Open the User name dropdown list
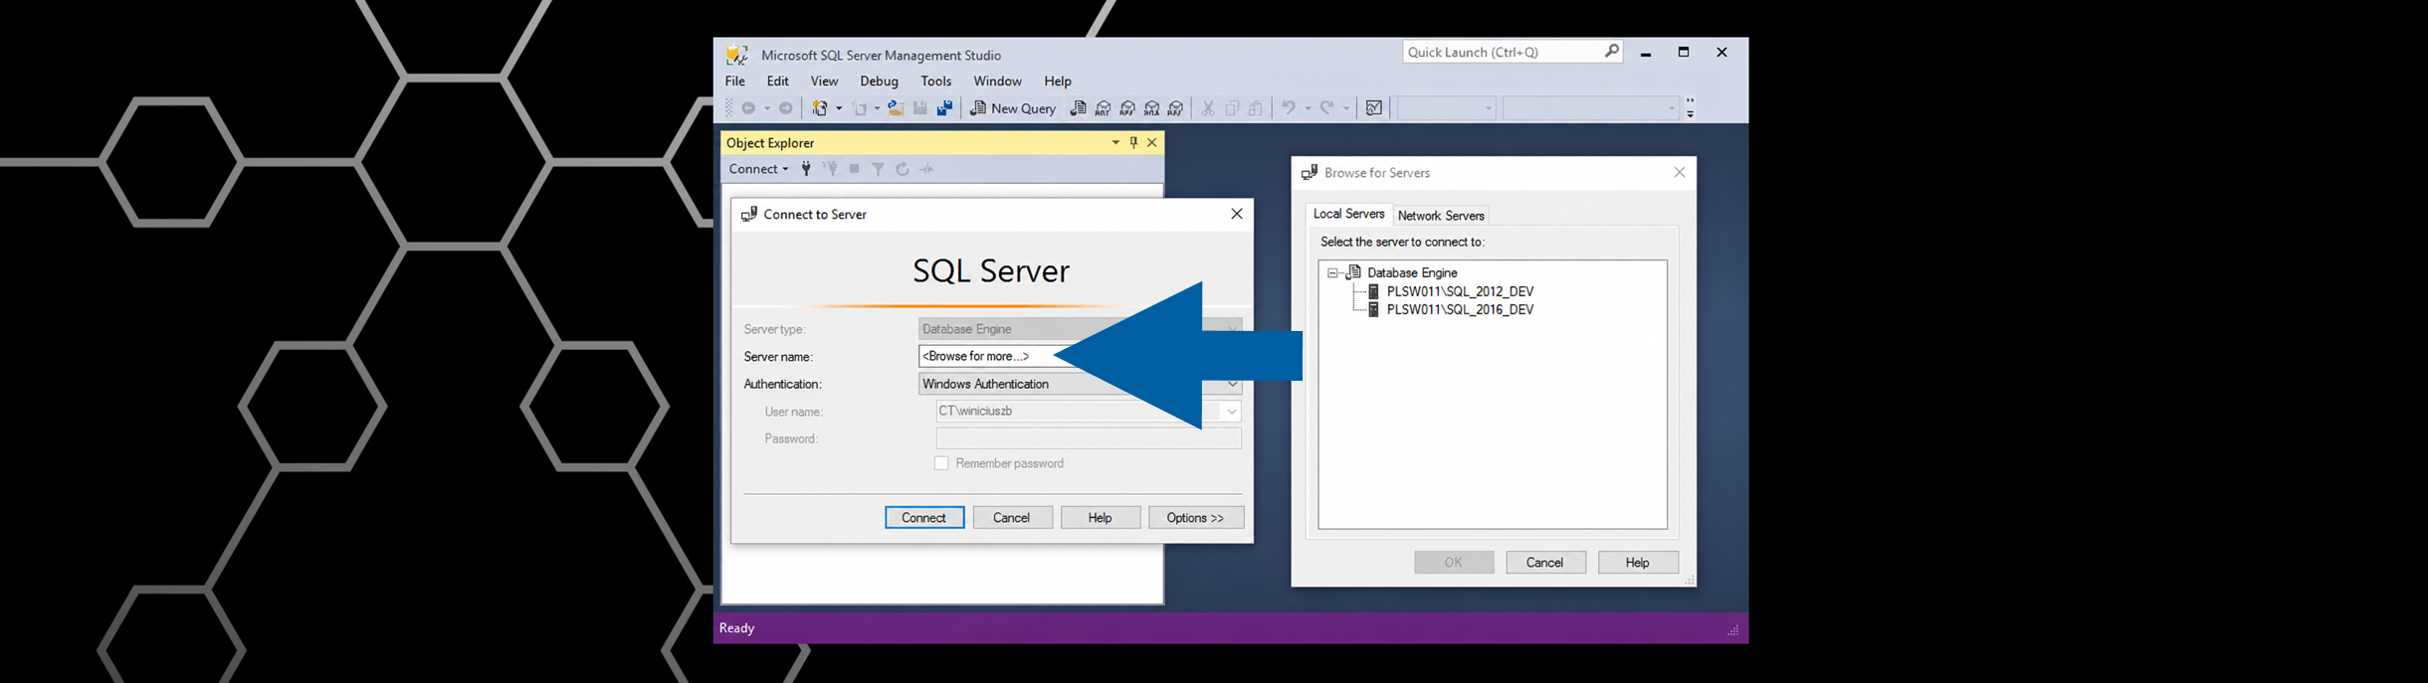2428x683 pixels. 1232,412
